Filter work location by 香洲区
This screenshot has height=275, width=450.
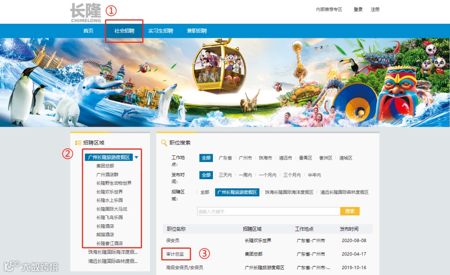(326, 158)
